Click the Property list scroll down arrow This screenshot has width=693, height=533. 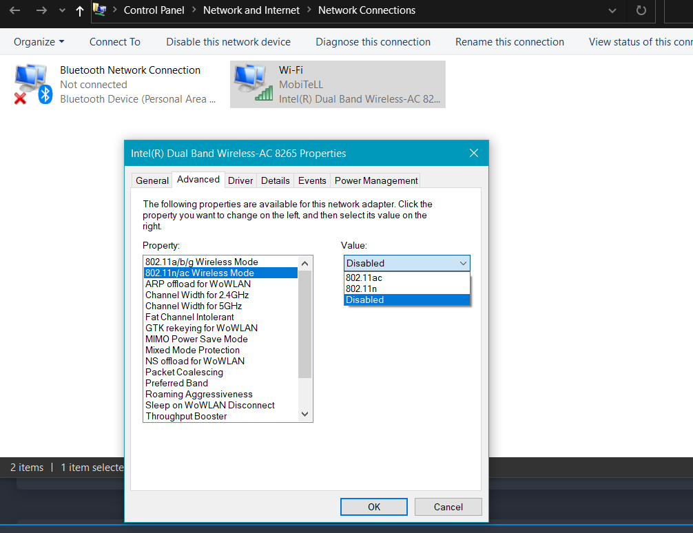305,414
